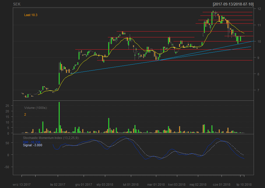
Task: Click the price axis label 9
Action: 258,58
